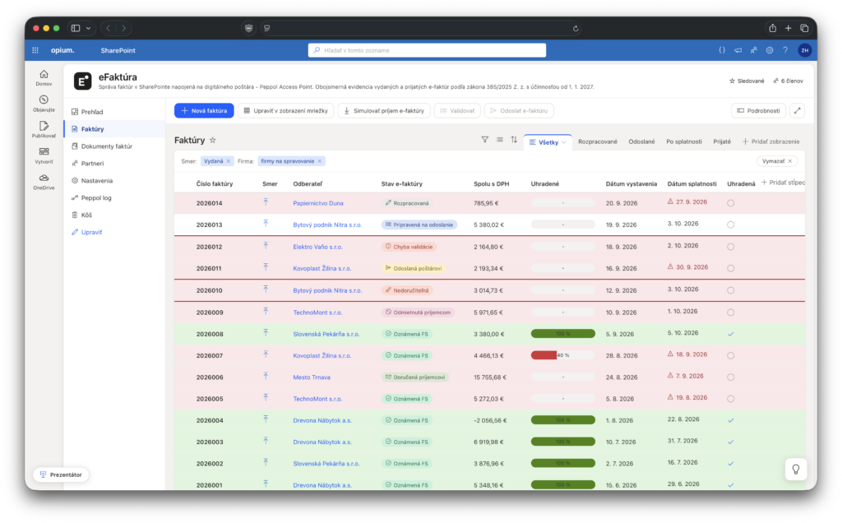This screenshot has width=842, height=523.
Task: Click the group-by lines icon
Action: (500, 140)
